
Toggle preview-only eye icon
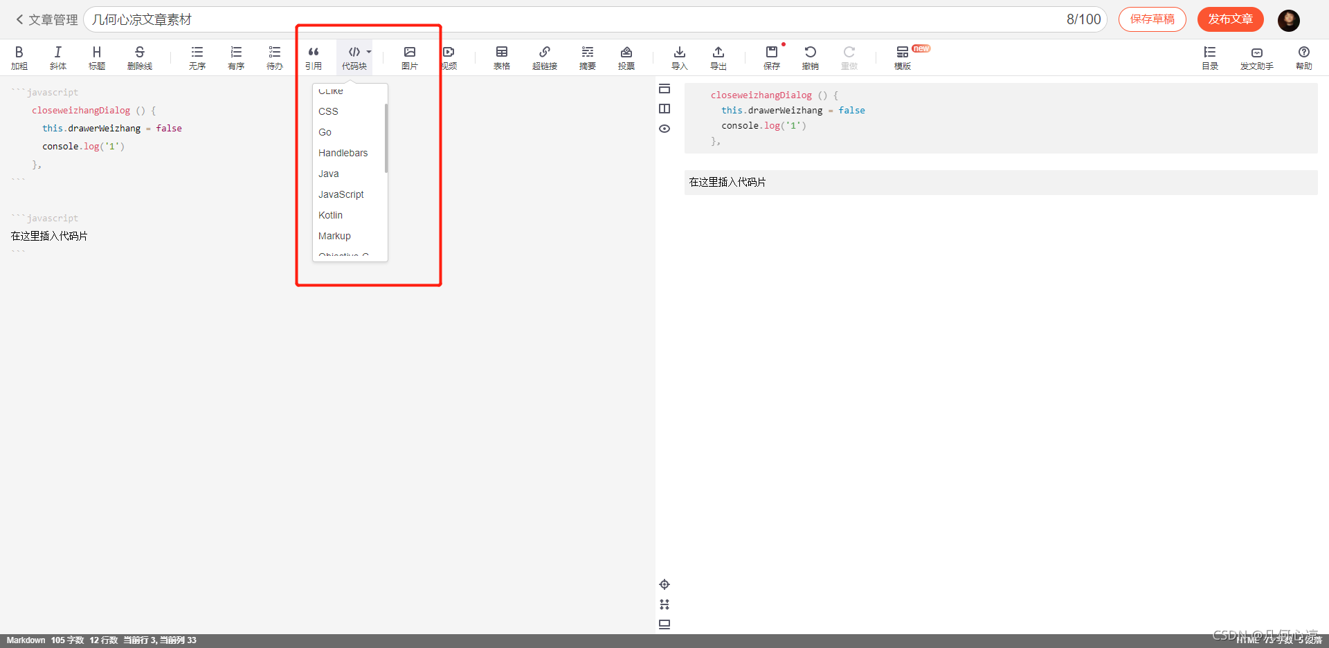point(664,129)
